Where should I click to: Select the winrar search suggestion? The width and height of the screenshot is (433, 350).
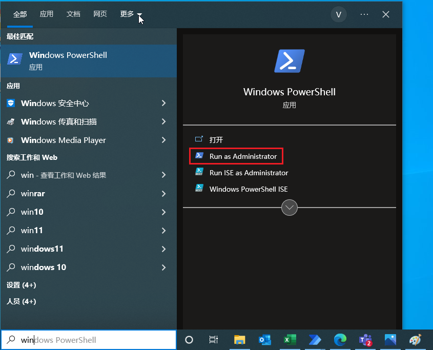click(88, 193)
